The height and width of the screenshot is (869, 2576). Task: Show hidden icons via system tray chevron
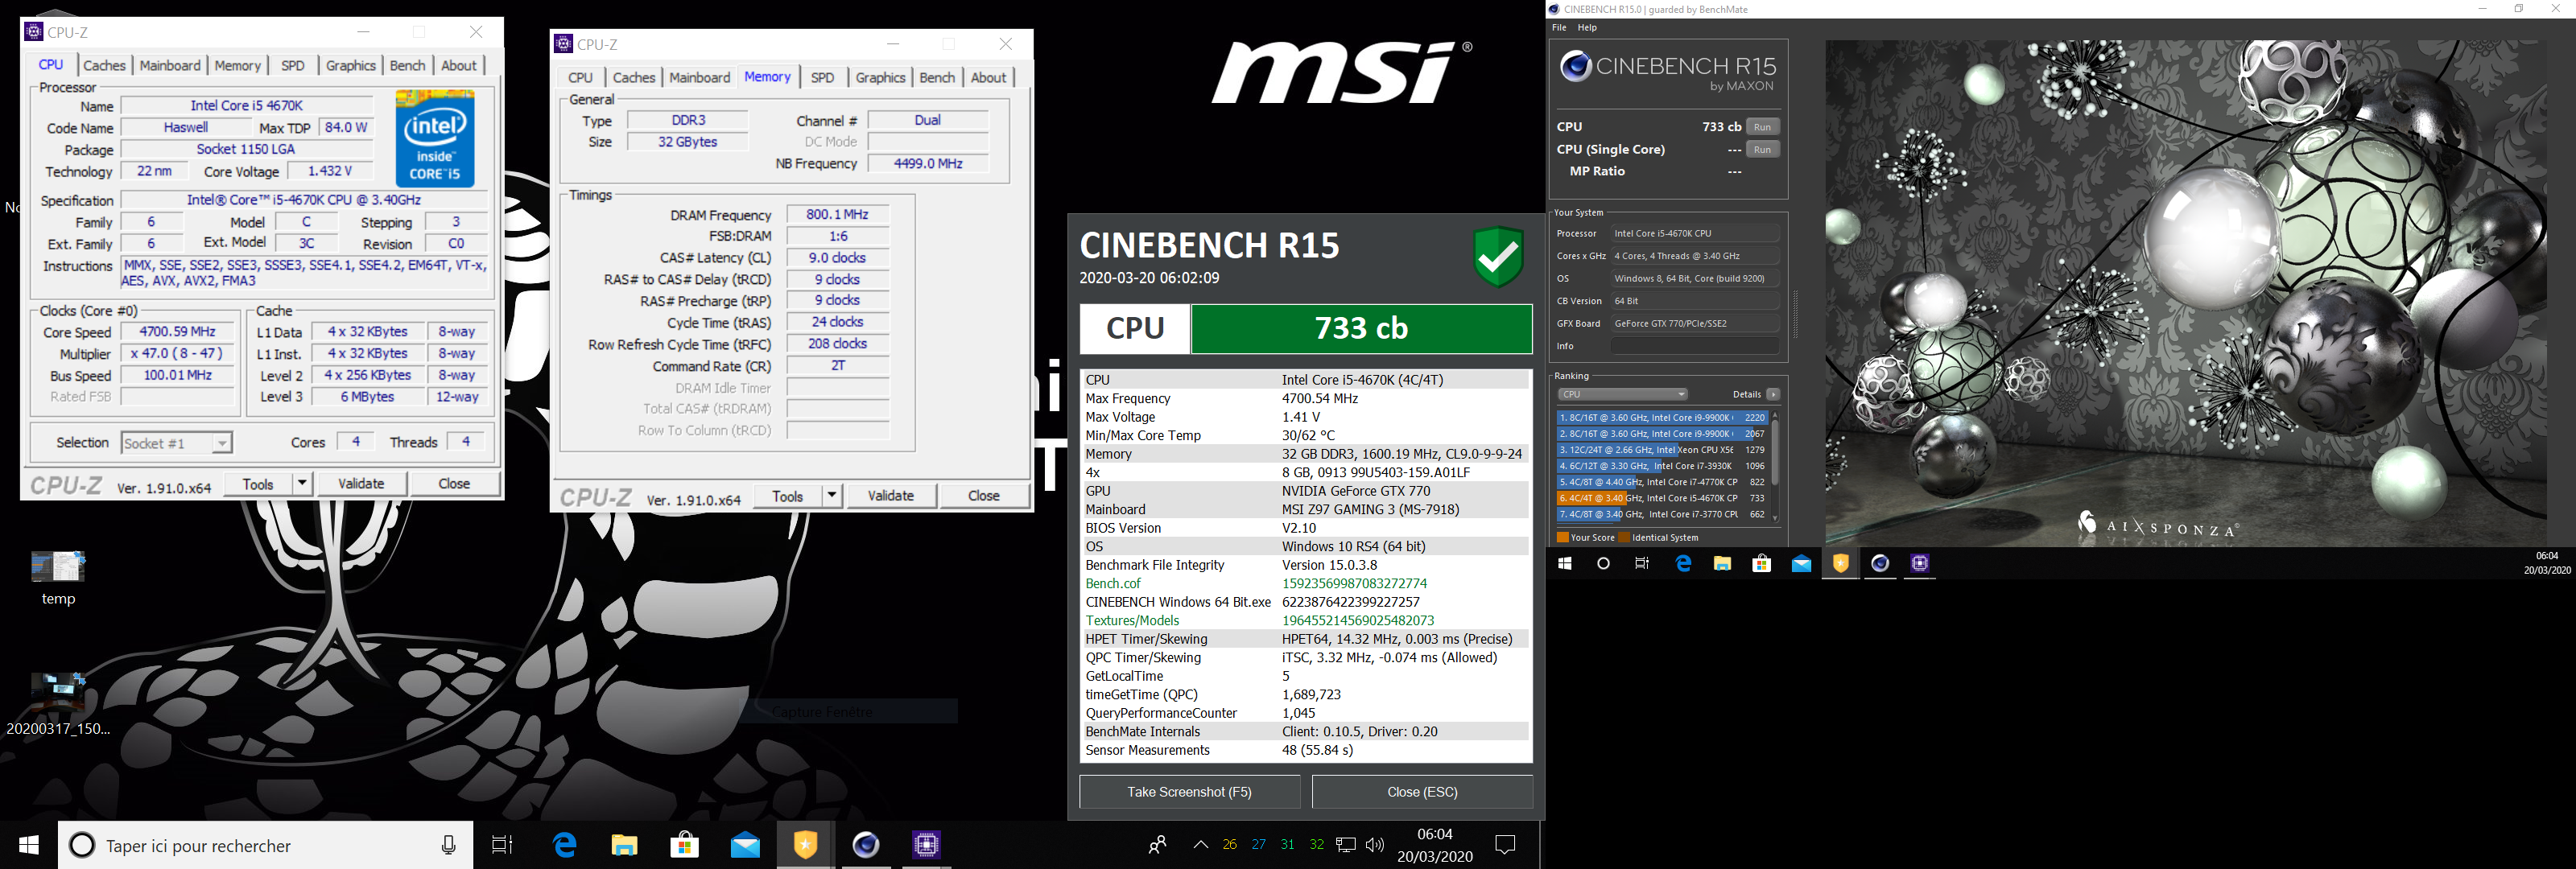click(1201, 845)
